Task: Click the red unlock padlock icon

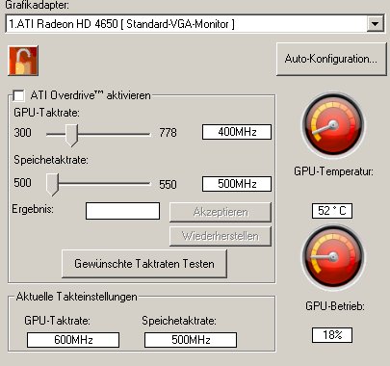Action: tap(23, 61)
